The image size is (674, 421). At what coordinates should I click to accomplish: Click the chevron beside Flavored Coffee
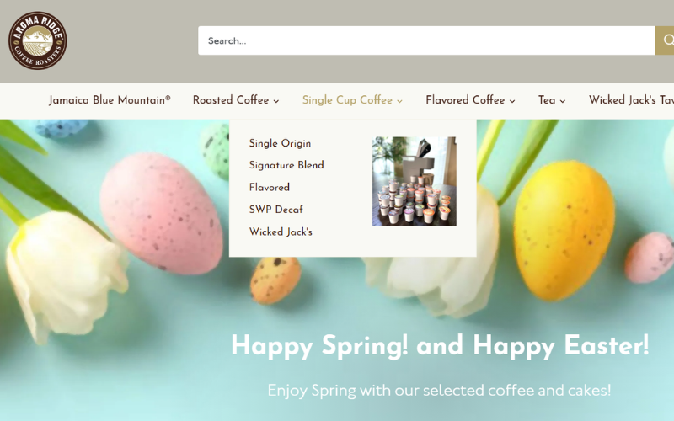coord(512,101)
